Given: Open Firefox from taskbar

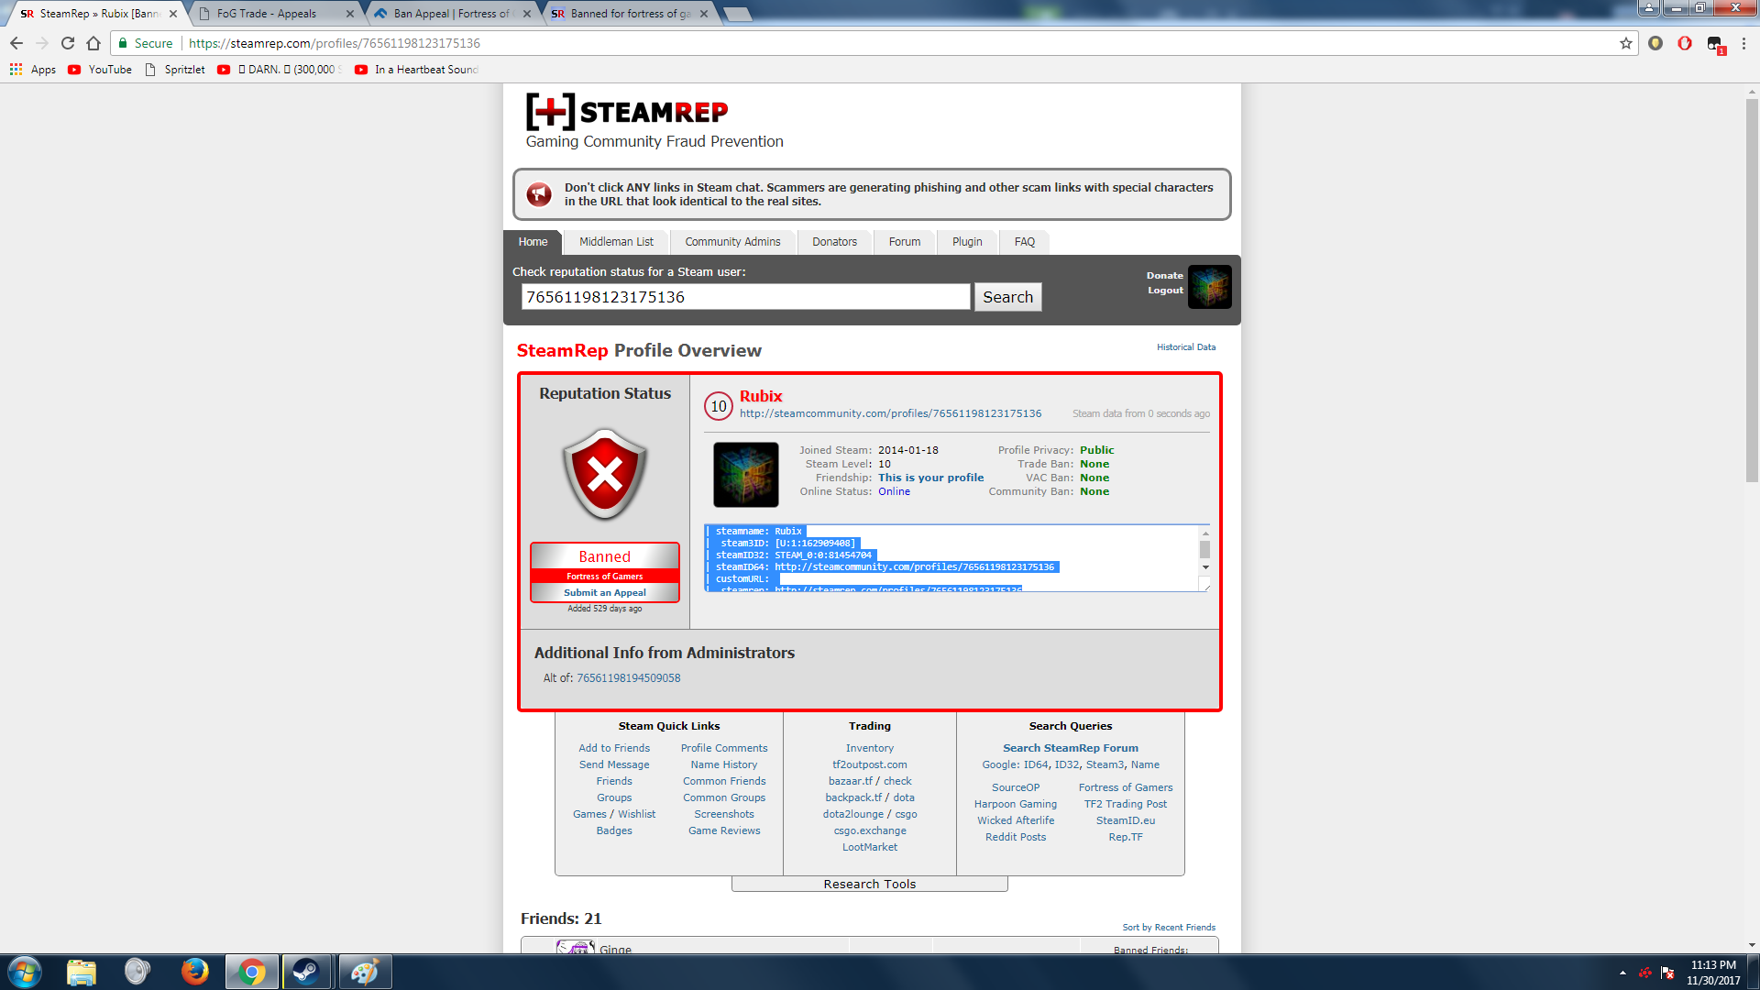Looking at the screenshot, I should [194, 972].
